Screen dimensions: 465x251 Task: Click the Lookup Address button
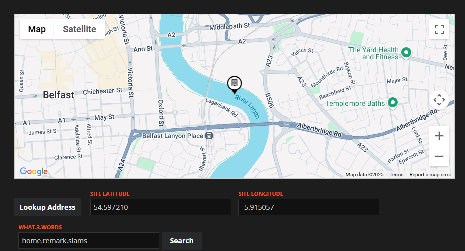tap(47, 207)
